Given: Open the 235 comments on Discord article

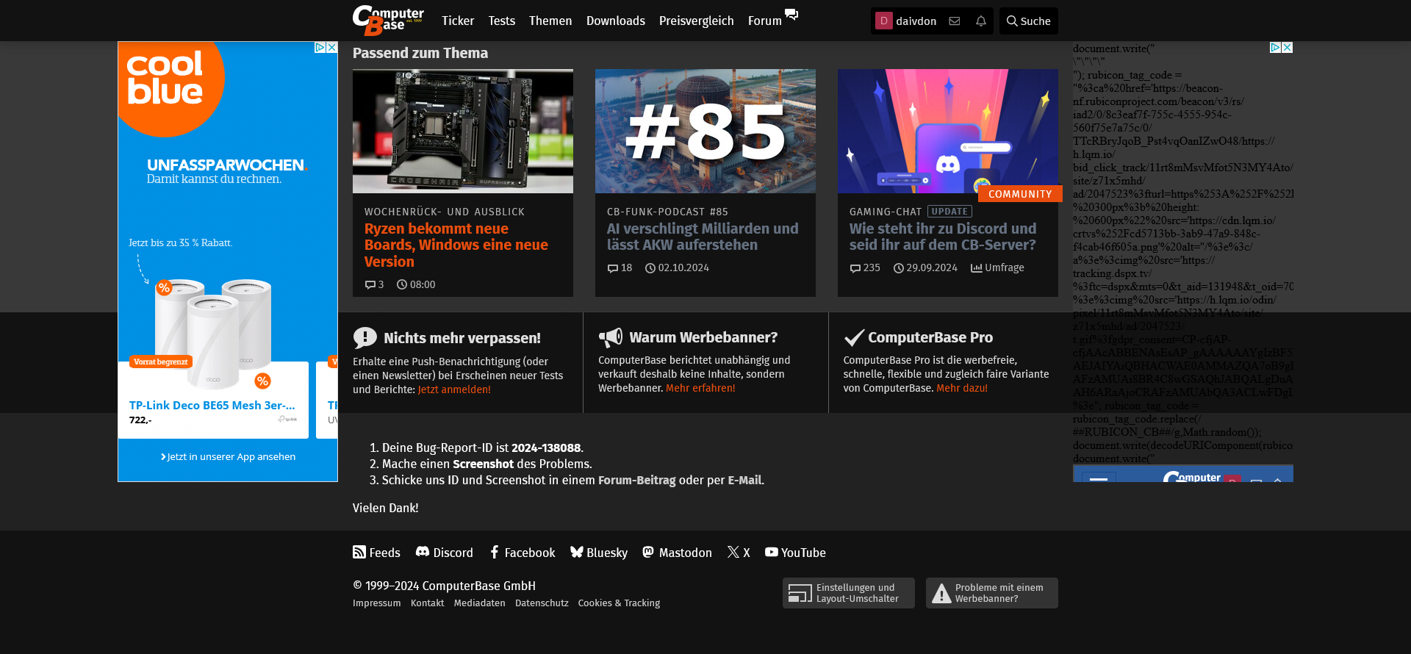Looking at the screenshot, I should click(865, 267).
